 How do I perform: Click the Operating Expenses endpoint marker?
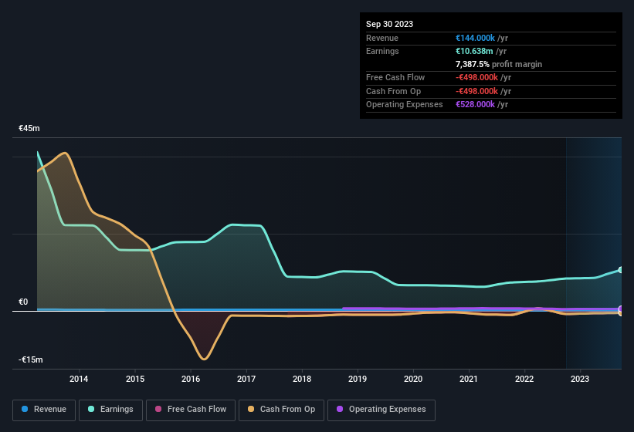[621, 309]
